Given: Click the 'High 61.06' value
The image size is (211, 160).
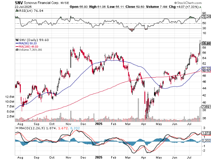Looking at the screenshot, I should (x=98, y=7).
